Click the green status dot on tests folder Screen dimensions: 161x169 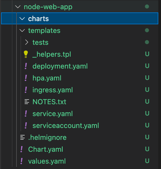point(147,42)
